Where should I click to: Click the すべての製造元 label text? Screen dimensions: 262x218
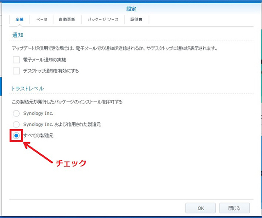38,135
